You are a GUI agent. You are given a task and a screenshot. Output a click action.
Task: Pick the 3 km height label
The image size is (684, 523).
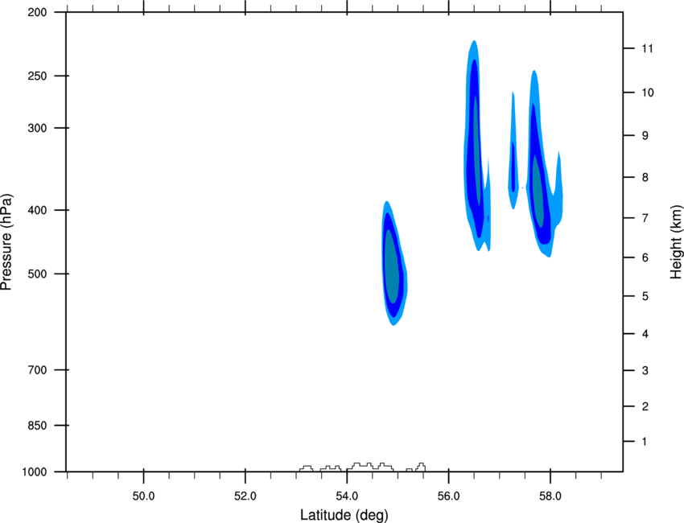pyautogui.click(x=645, y=371)
